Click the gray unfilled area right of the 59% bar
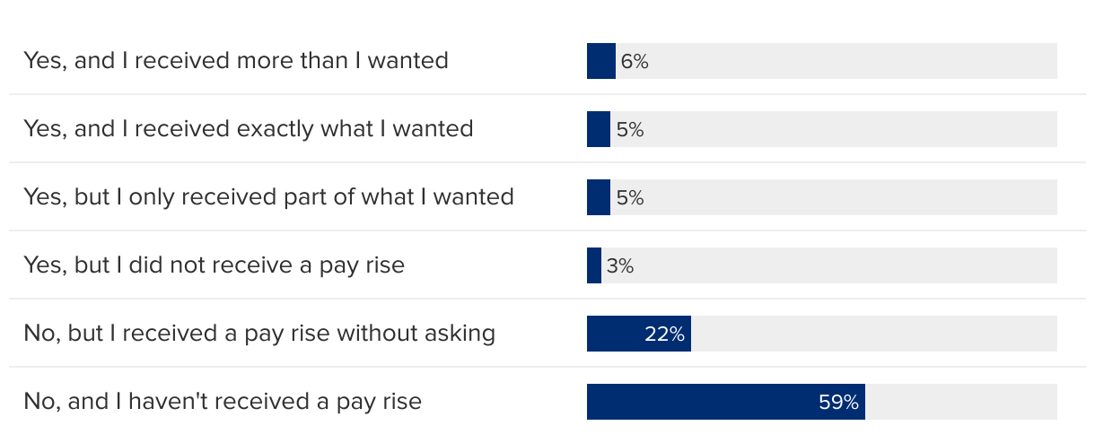Viewport: 1095px width, 443px height. [x=960, y=402]
